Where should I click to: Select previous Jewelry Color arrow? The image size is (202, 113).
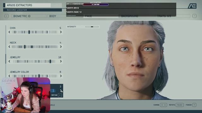coord(9,76)
